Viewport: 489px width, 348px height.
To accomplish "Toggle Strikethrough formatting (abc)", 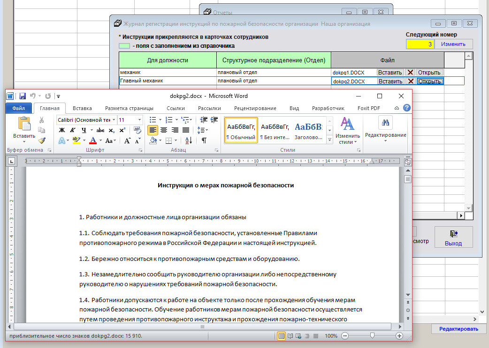I will pyautogui.click(x=100, y=130).
